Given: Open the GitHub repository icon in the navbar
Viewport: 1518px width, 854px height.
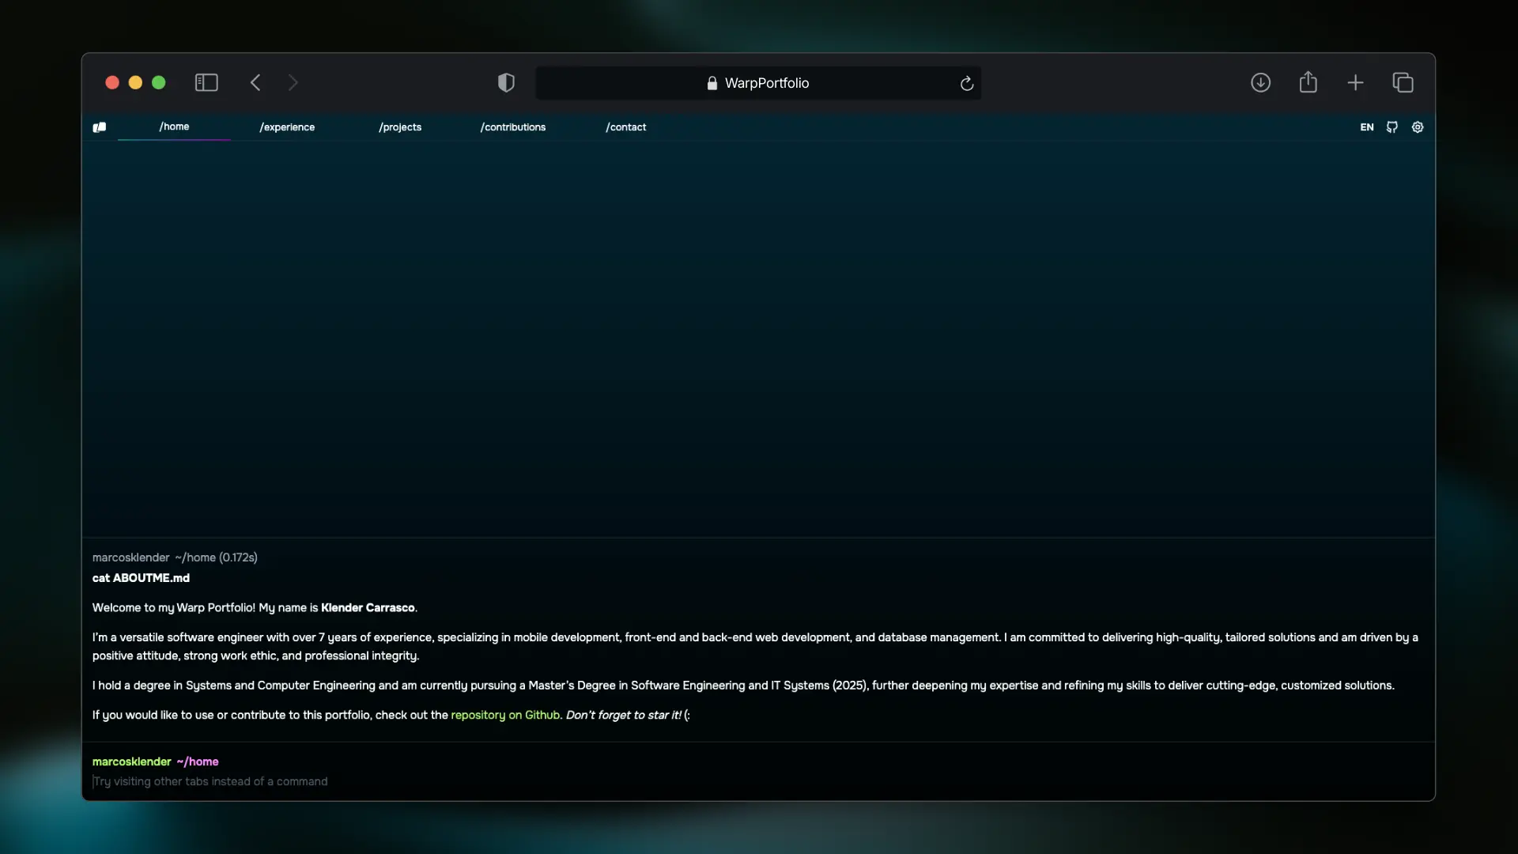Looking at the screenshot, I should 1392,127.
